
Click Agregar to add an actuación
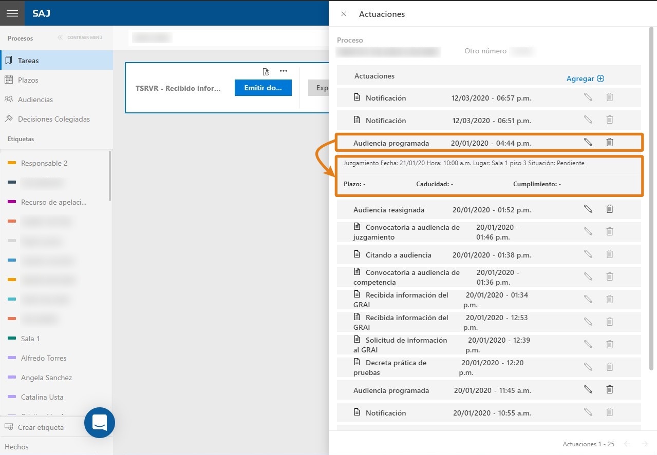tap(585, 78)
